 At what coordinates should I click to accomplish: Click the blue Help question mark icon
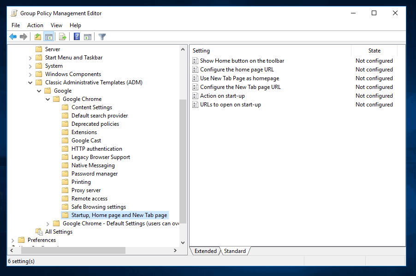pos(77,37)
